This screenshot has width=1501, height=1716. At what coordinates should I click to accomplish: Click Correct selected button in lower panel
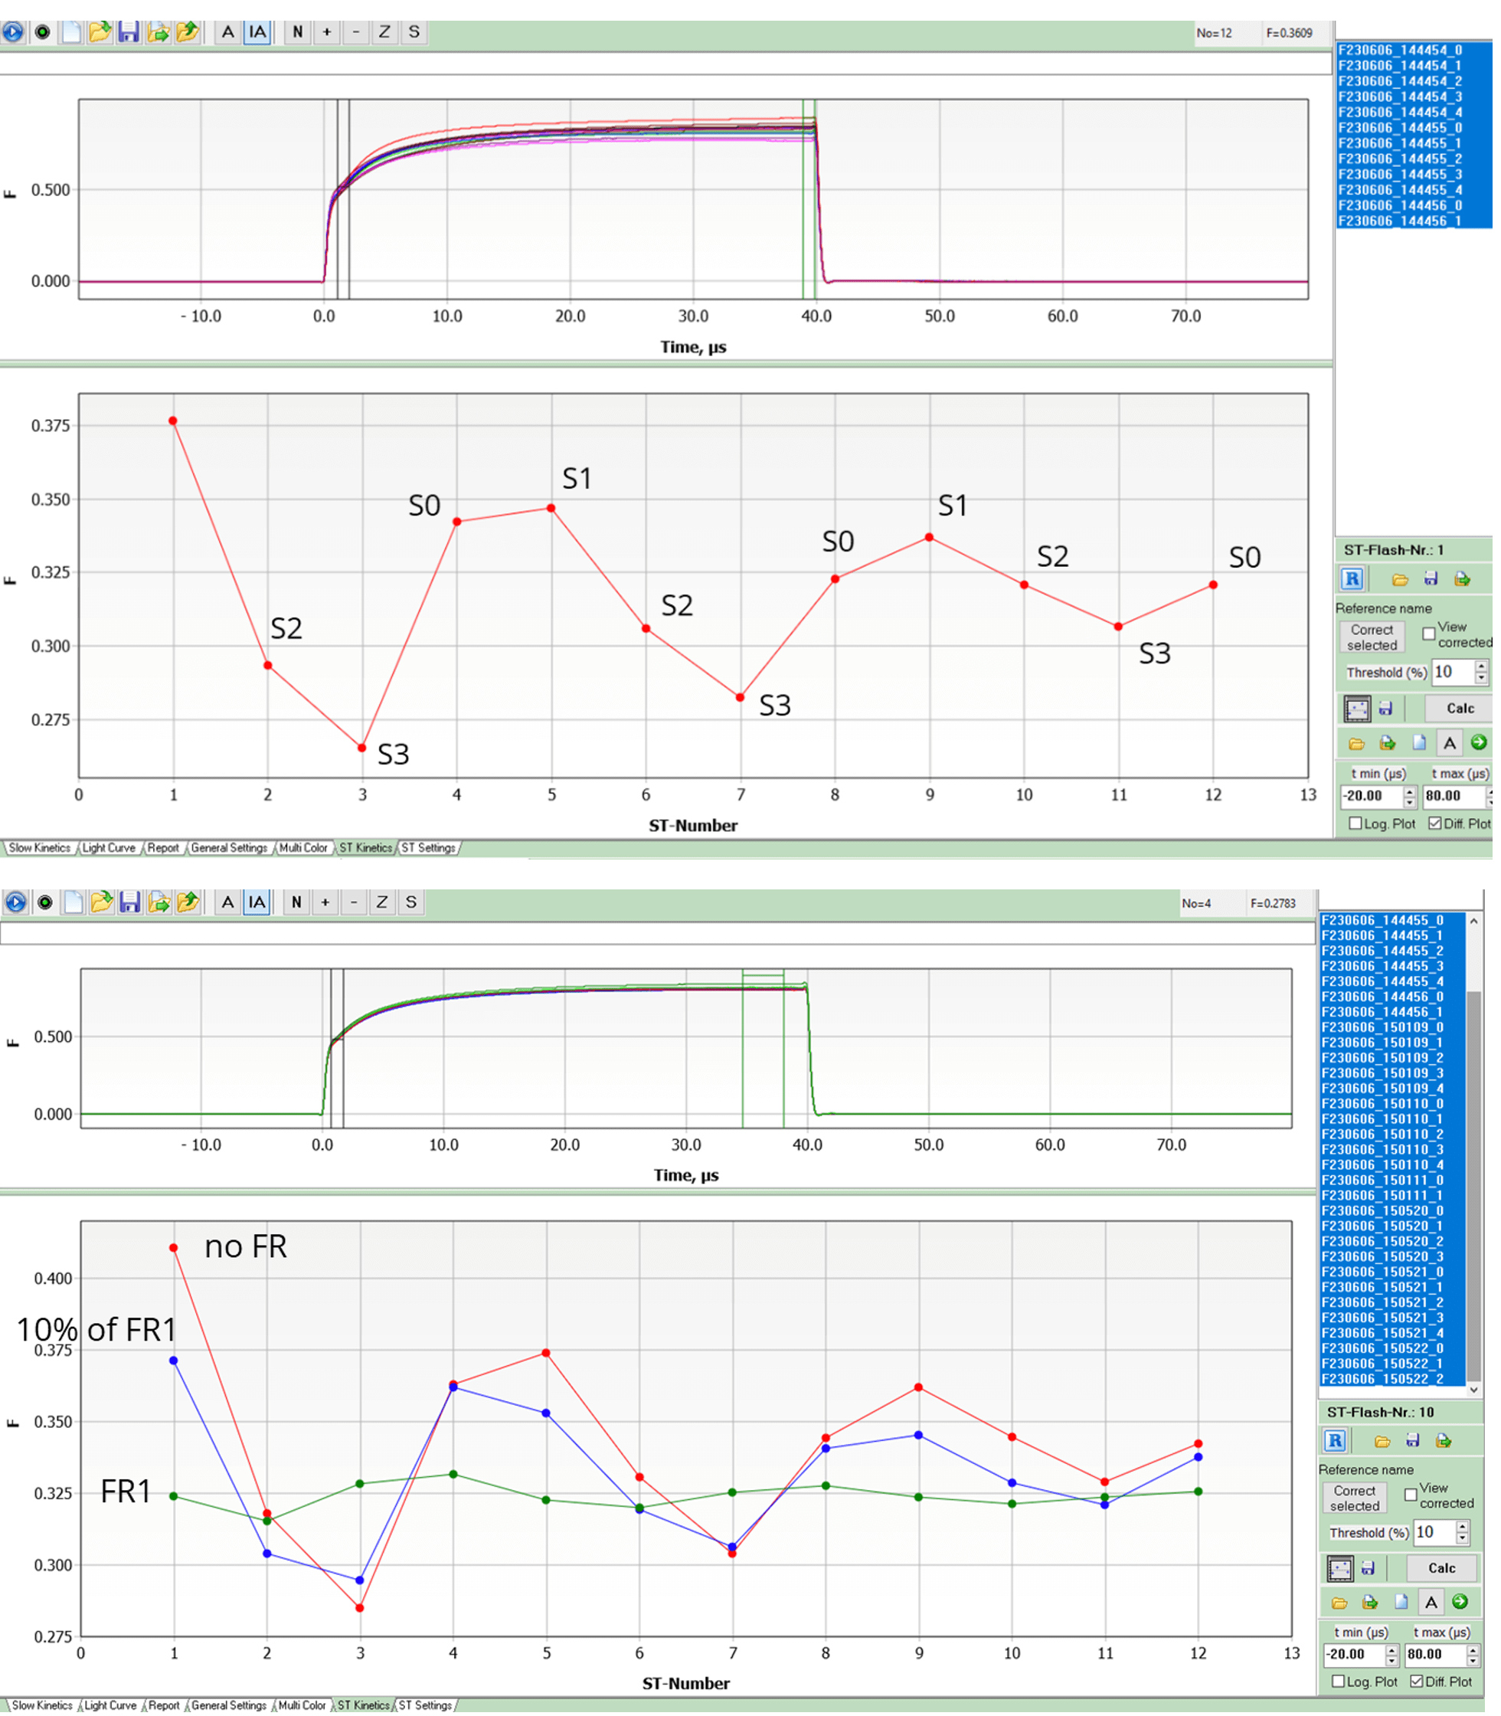pyautogui.click(x=1355, y=1498)
